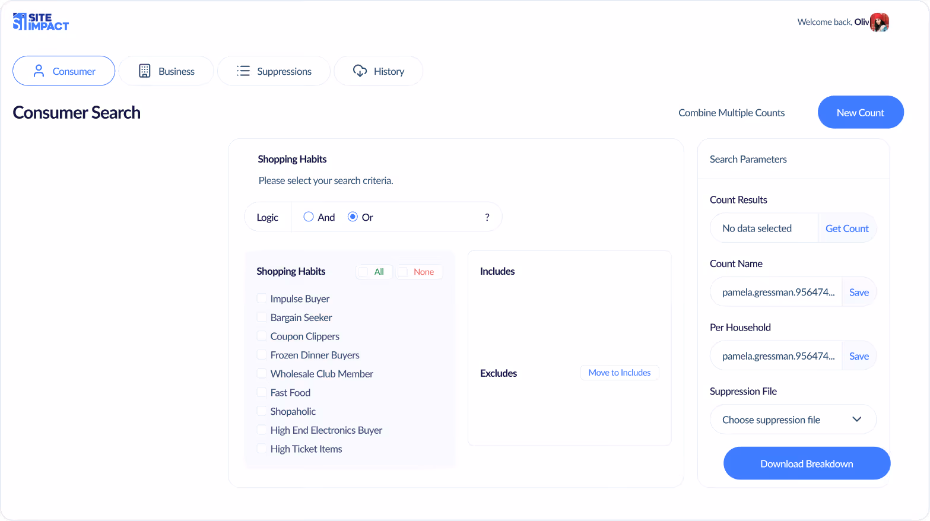Select the Or logic option

coord(353,217)
